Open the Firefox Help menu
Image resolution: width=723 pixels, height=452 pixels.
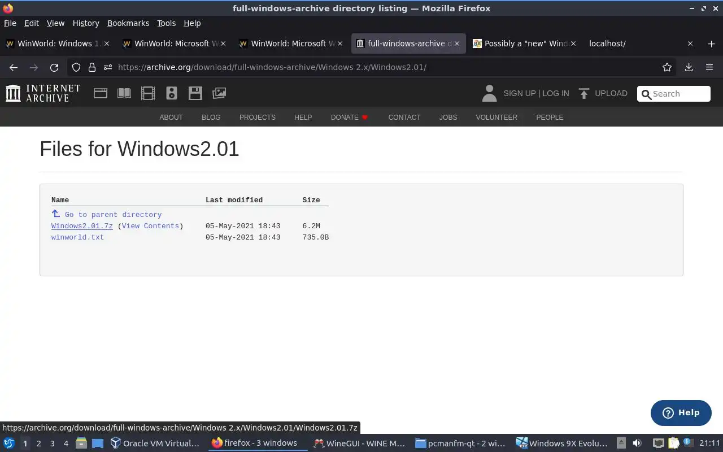pyautogui.click(x=192, y=23)
